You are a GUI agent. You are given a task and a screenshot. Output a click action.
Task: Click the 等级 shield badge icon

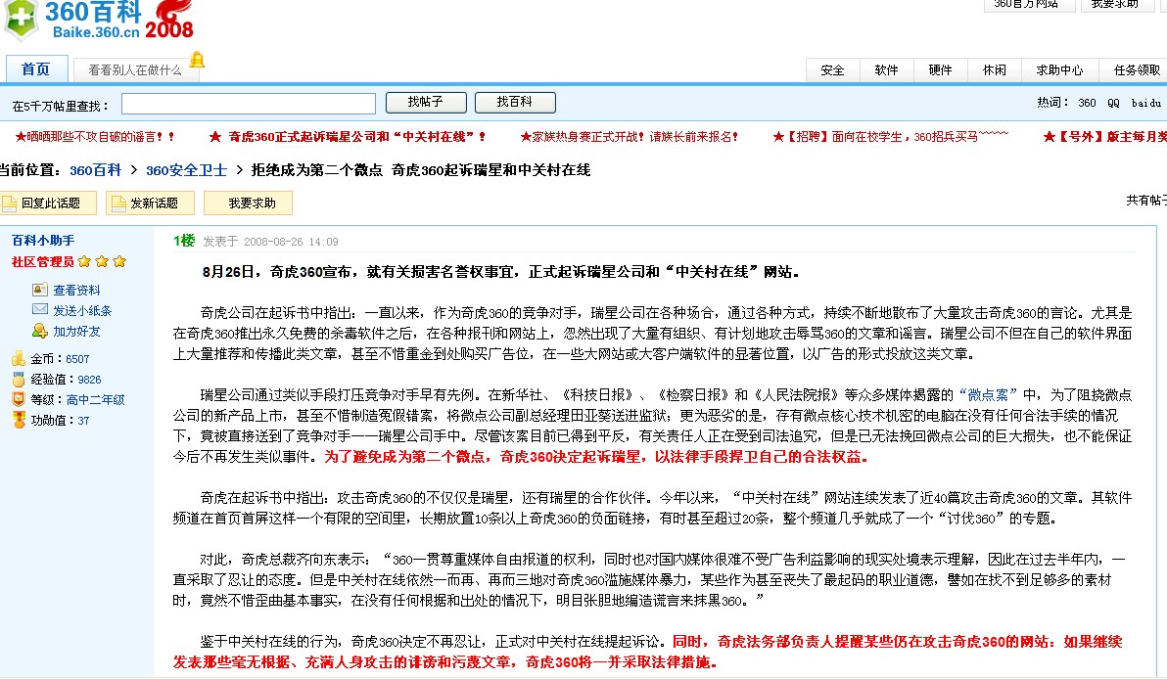[19, 399]
